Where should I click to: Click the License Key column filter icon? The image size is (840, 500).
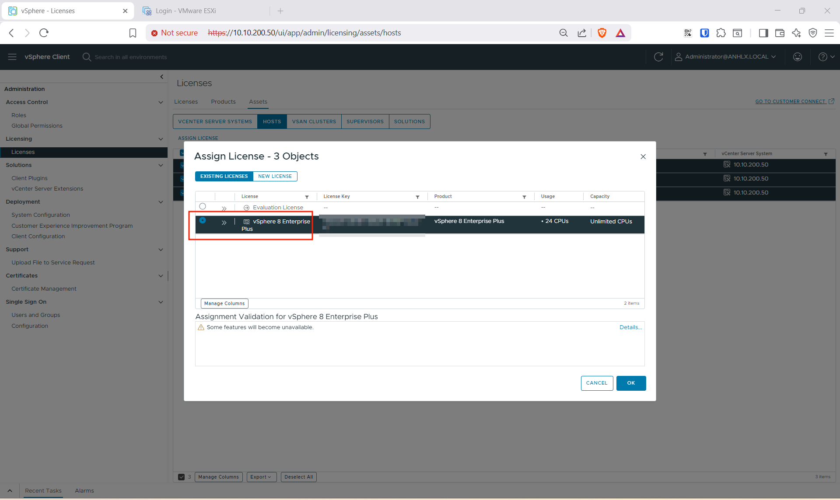click(418, 197)
